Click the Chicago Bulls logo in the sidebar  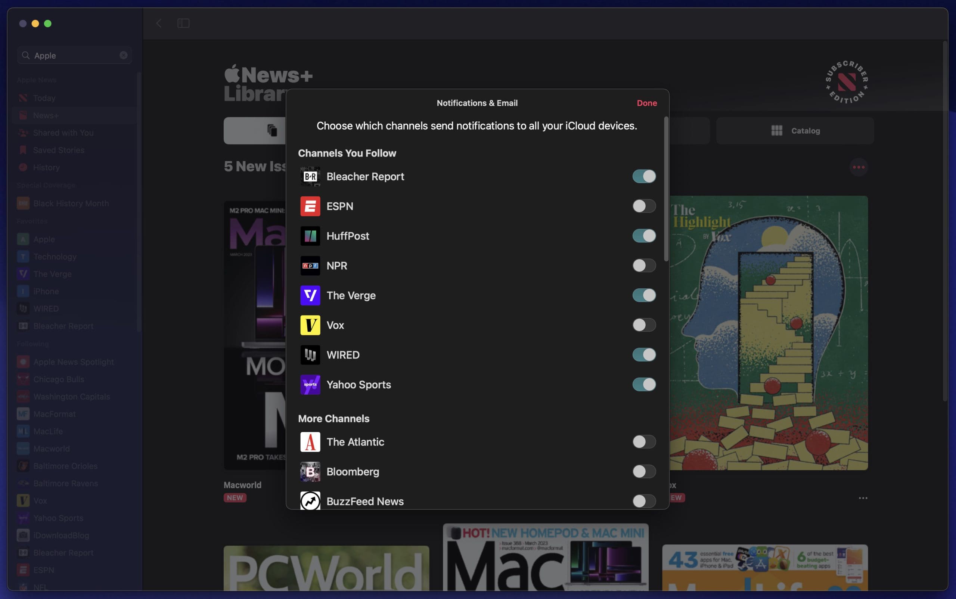point(23,379)
